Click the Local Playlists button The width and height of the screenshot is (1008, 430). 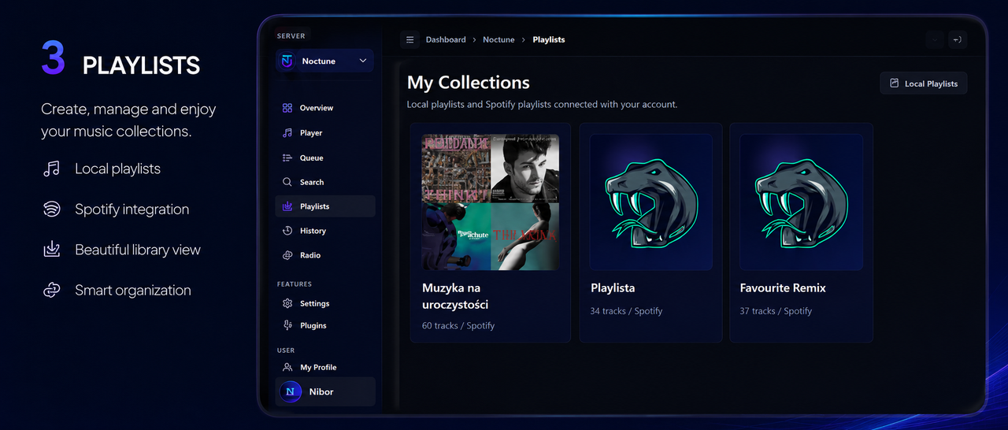pos(924,83)
